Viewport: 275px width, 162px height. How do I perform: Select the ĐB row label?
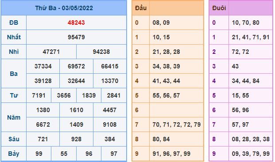[14, 23]
